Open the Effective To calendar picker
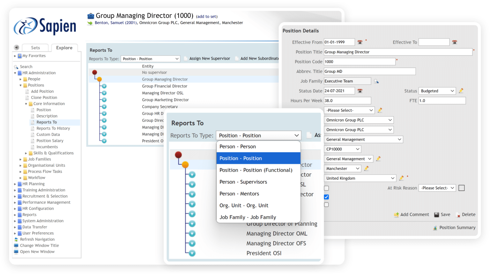This screenshot has width=490, height=275. (x=455, y=42)
